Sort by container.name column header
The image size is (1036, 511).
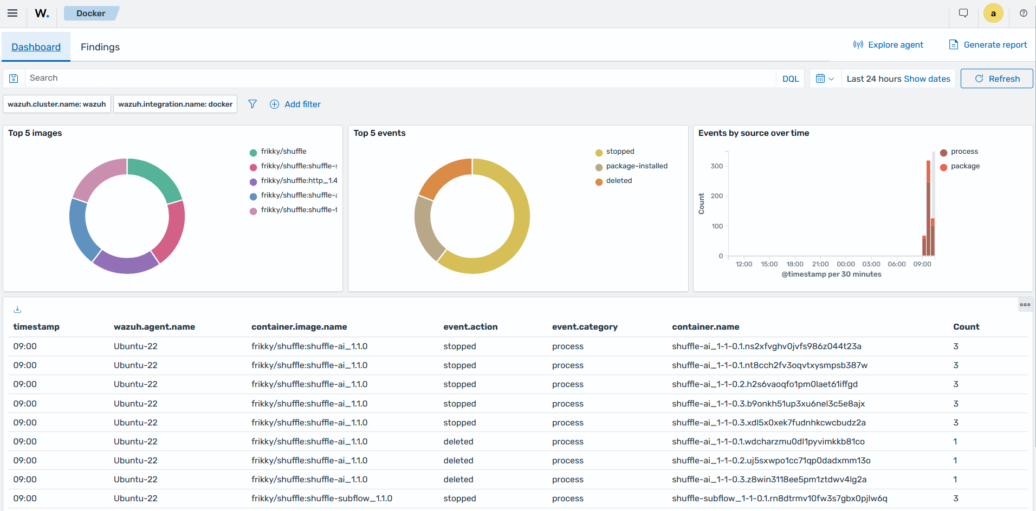705,327
